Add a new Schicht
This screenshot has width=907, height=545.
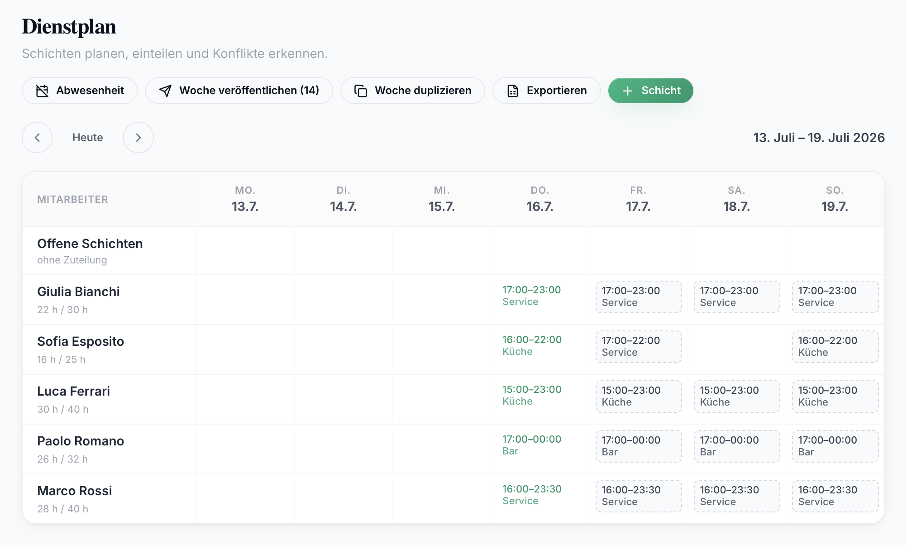651,91
